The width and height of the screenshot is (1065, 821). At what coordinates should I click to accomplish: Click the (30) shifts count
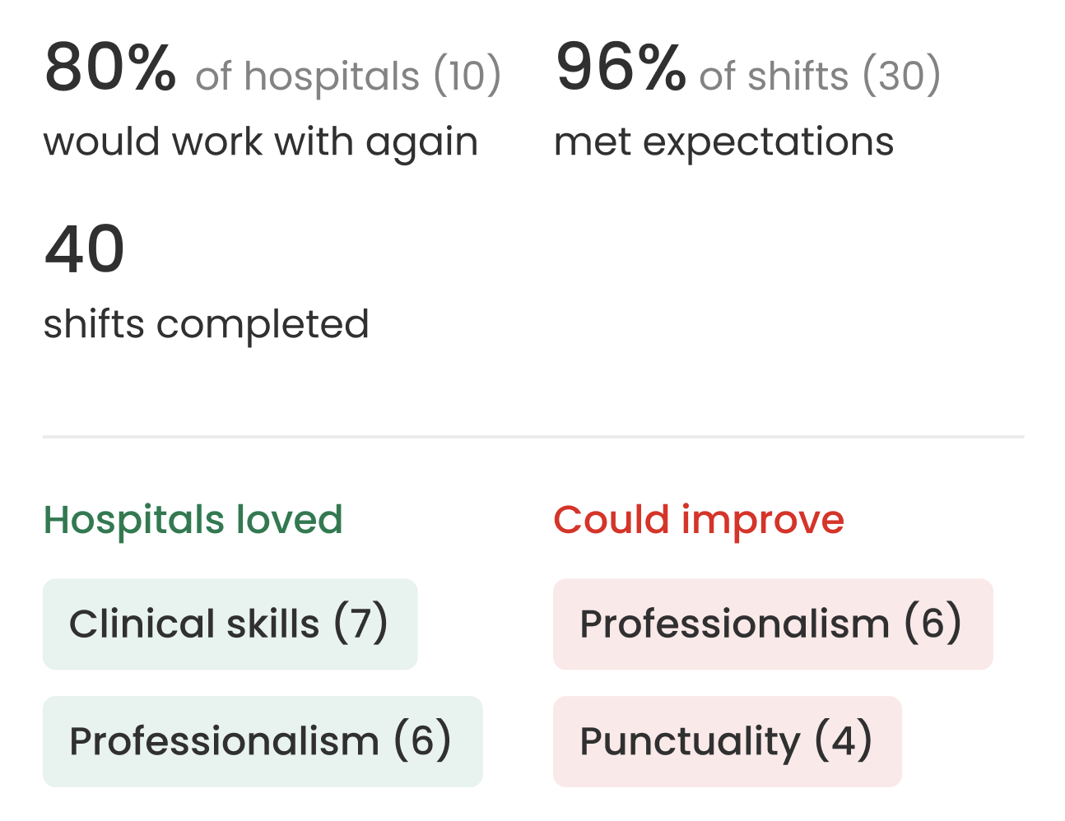tap(901, 76)
